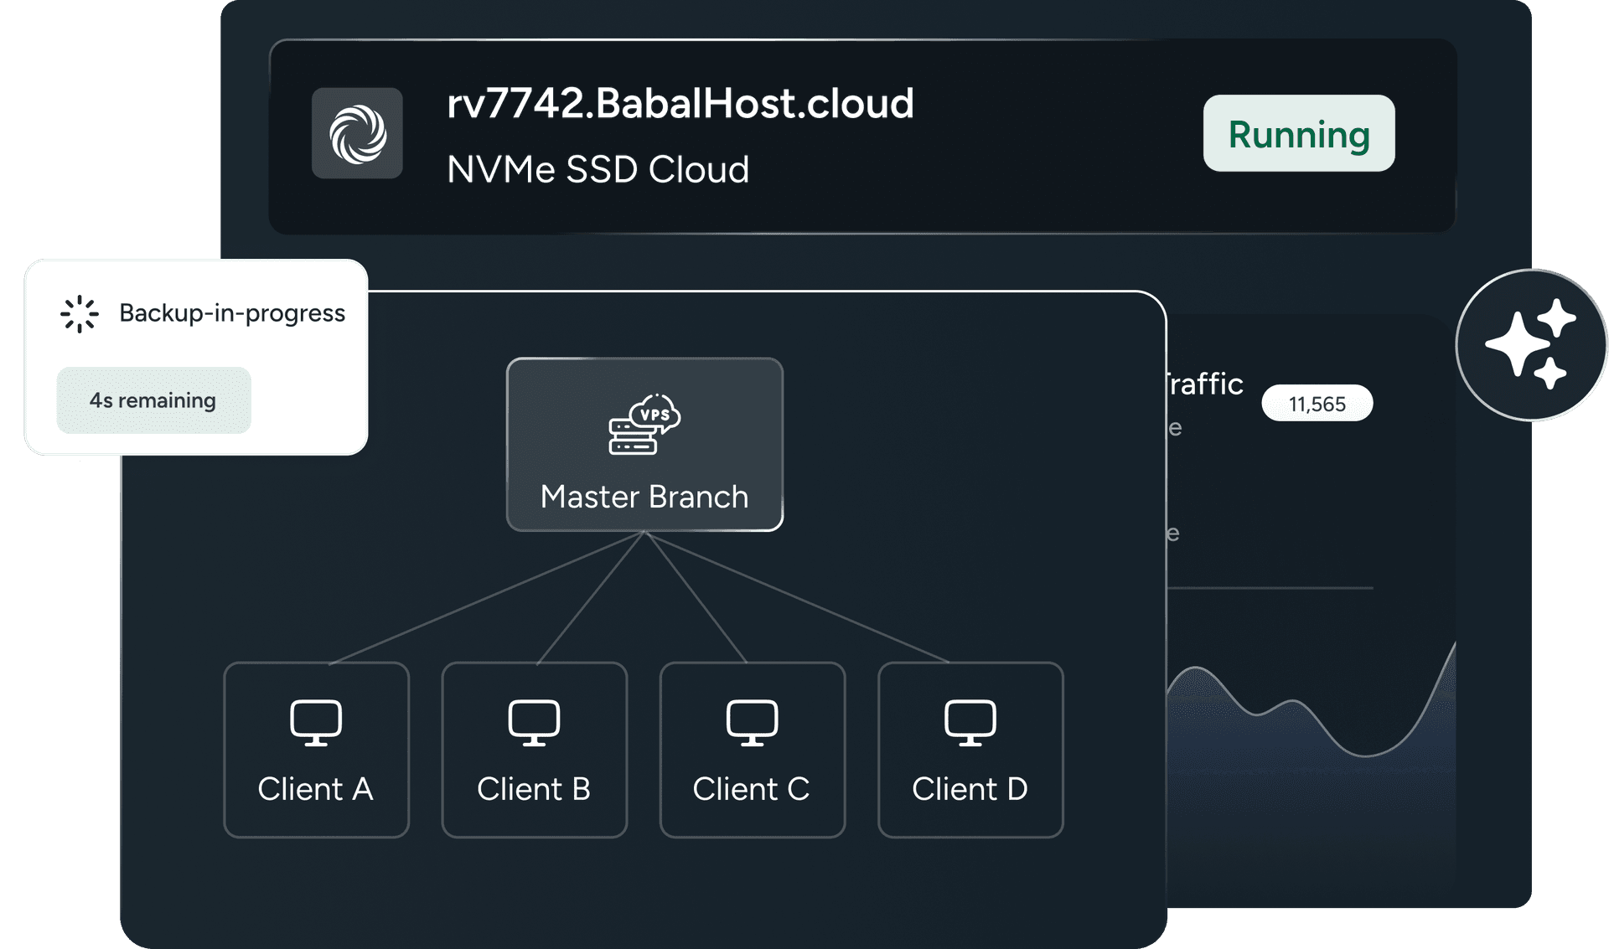
Task: Click the Backup-in-progress label
Action: [232, 313]
